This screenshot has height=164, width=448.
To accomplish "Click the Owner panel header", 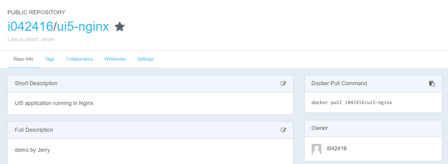I will click(319, 128).
